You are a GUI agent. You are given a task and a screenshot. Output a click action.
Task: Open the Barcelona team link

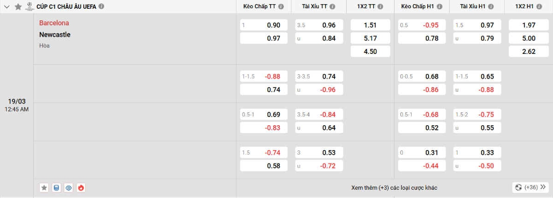point(54,23)
